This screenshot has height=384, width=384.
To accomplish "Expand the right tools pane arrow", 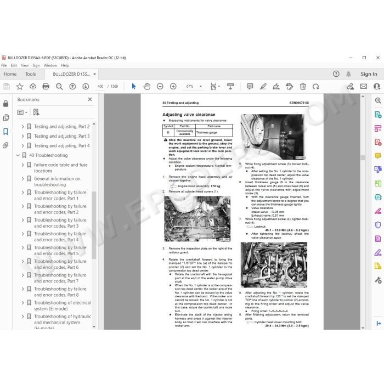I will [379, 323].
